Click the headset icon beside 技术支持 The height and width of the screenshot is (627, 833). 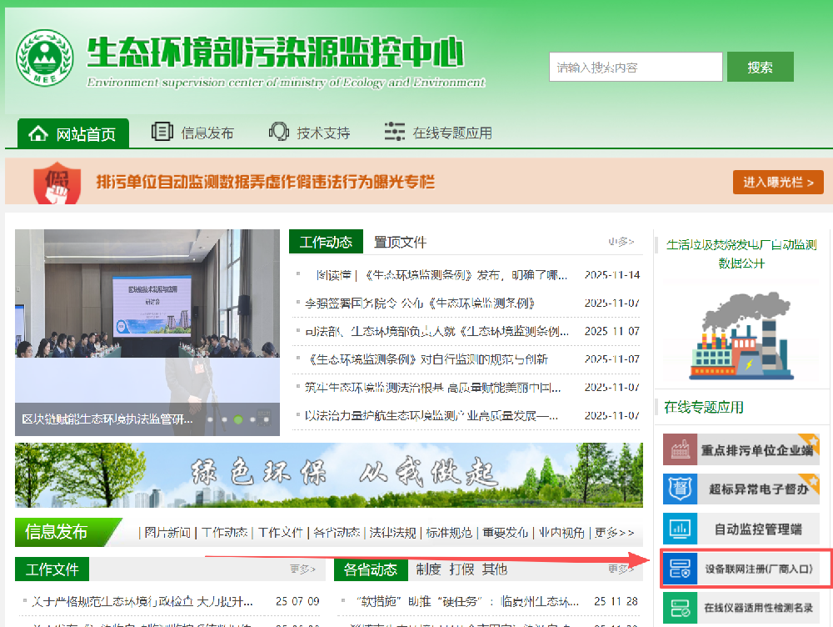(278, 131)
